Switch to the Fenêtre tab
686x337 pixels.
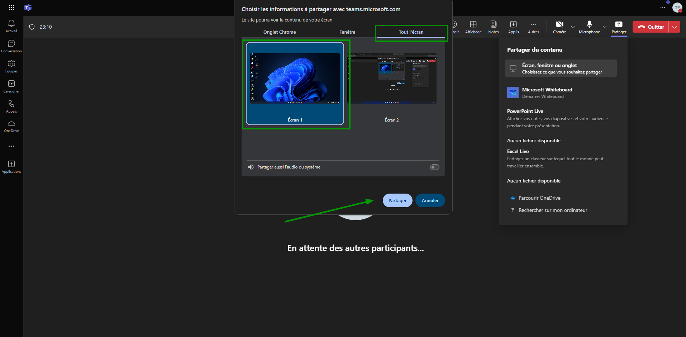(x=347, y=32)
